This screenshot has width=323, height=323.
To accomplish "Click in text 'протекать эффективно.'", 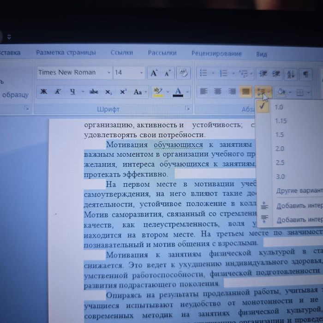I will point(126,174).
